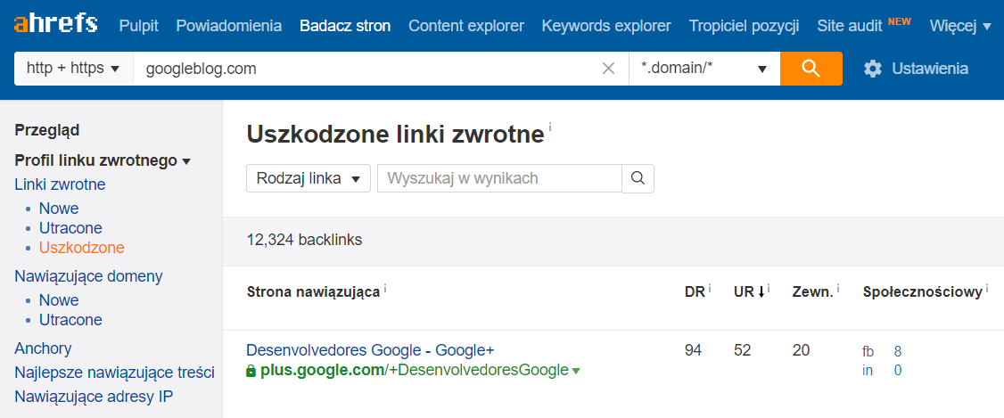Clear the googleblog.com search field
The width and height of the screenshot is (1004, 418).
(608, 69)
